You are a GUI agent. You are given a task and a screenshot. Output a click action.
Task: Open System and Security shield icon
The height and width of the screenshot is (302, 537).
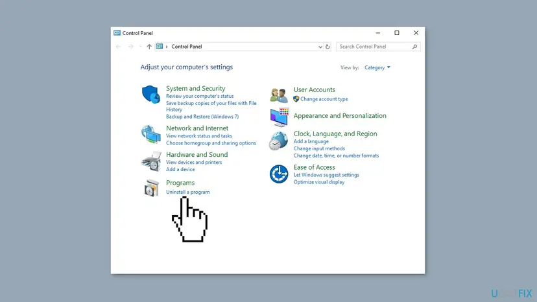pos(150,94)
